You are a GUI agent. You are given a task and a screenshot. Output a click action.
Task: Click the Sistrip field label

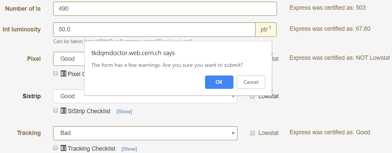coord(31,96)
